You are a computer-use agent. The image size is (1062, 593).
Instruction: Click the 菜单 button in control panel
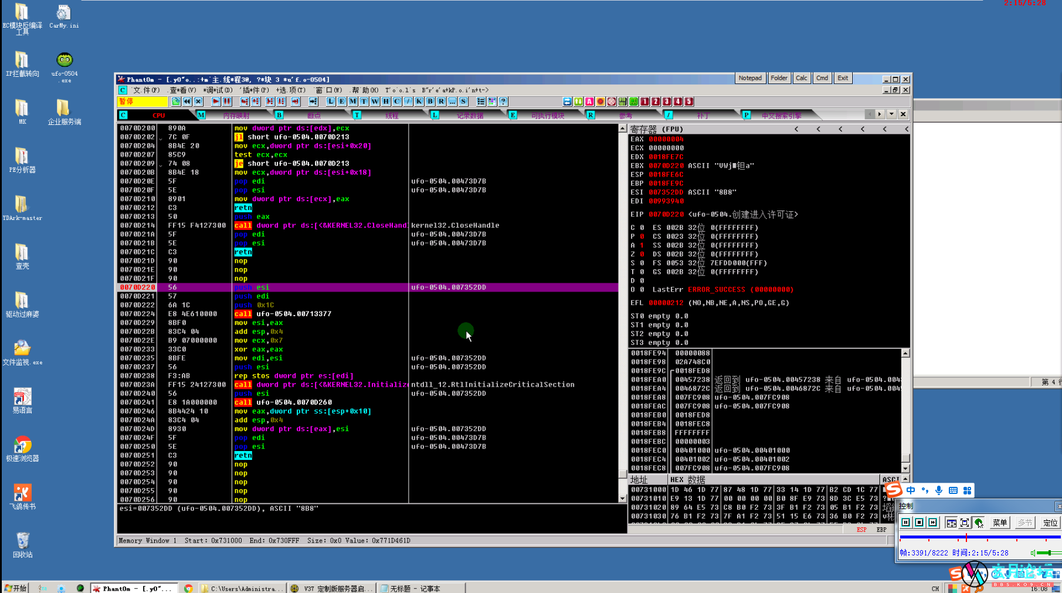(x=999, y=523)
